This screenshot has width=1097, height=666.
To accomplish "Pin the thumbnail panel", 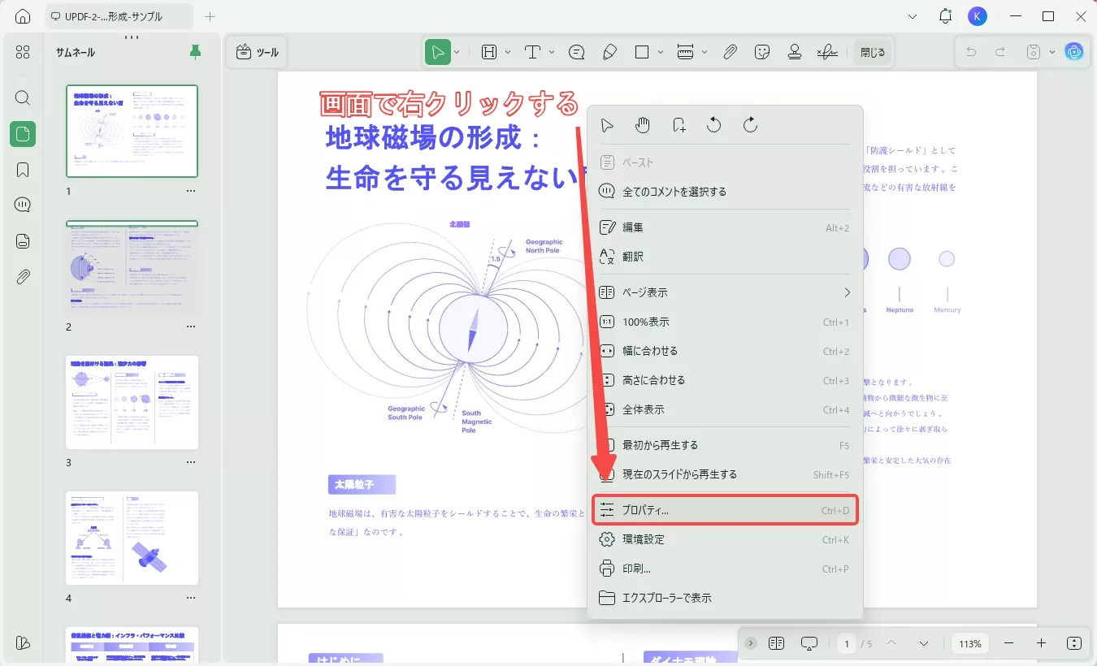I will (194, 51).
